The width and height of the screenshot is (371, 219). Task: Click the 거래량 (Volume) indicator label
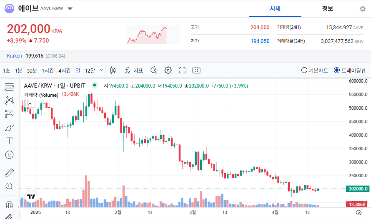pyautogui.click(x=41, y=95)
